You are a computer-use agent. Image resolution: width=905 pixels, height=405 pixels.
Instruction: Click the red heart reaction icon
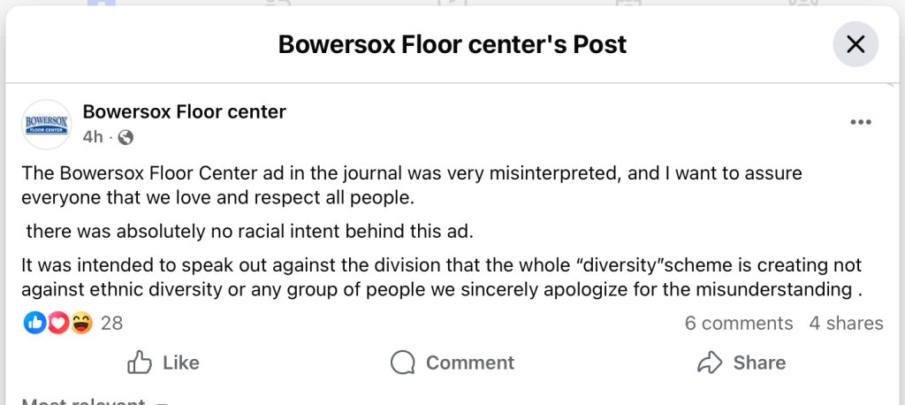click(57, 324)
